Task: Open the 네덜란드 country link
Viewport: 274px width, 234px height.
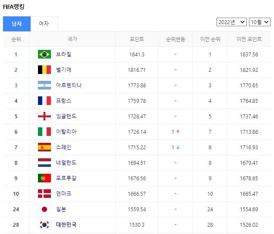Action: click(66, 163)
